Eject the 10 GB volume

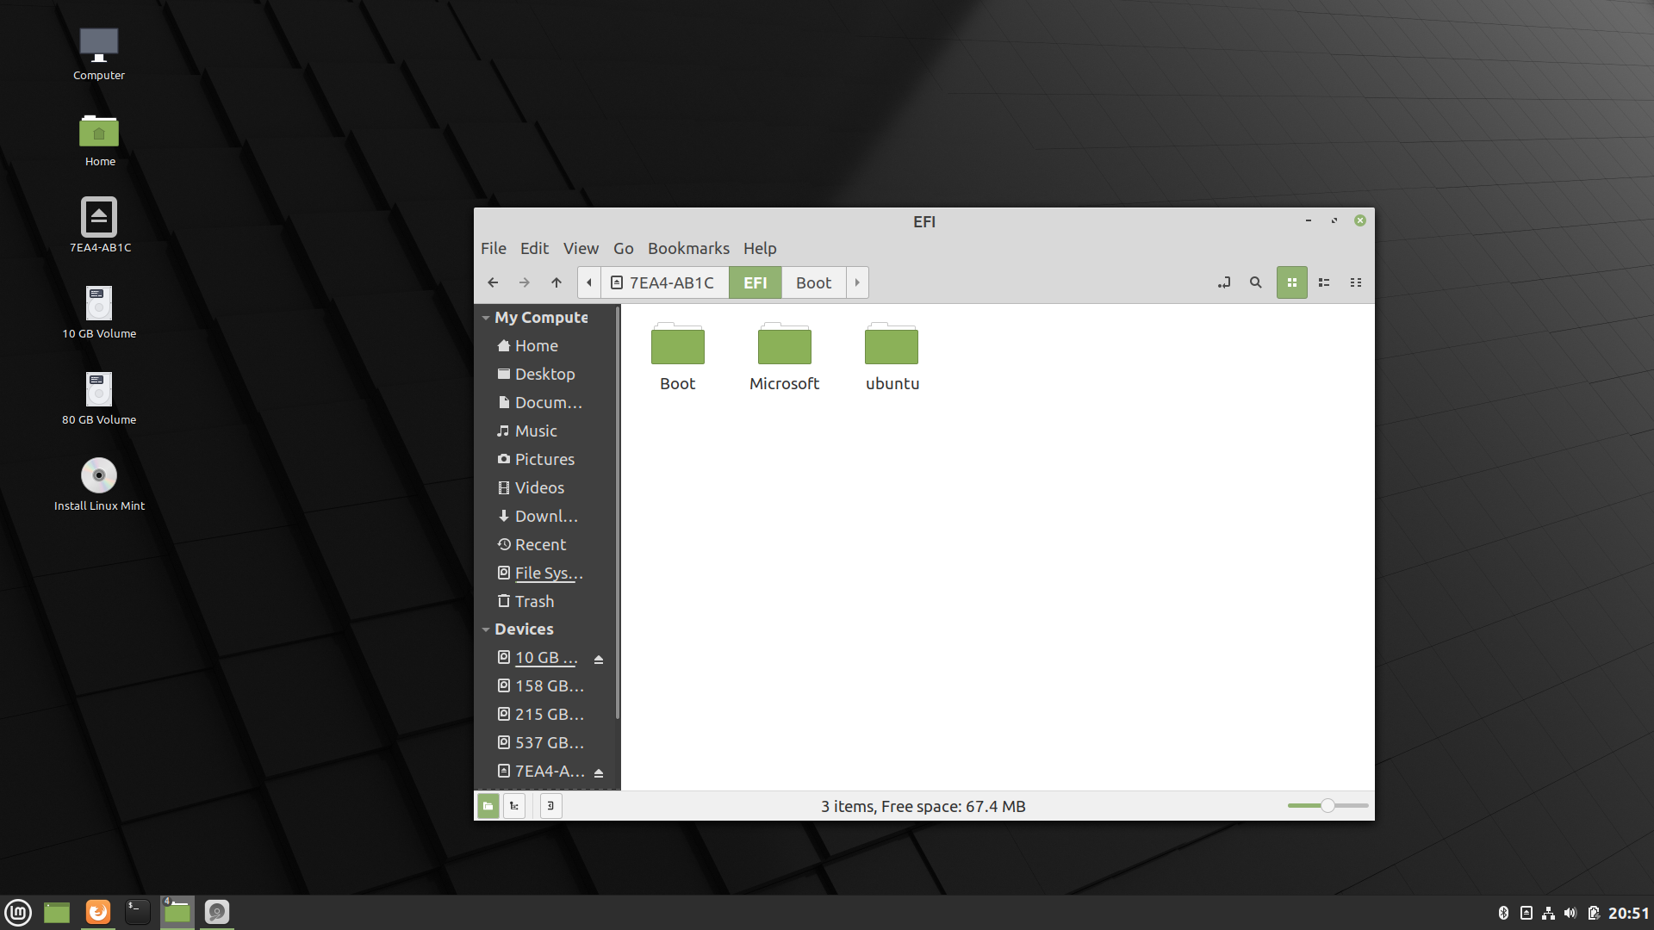click(599, 659)
